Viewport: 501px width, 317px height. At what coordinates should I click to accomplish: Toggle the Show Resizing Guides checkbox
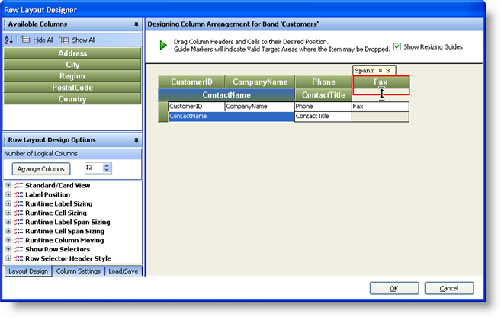(397, 46)
